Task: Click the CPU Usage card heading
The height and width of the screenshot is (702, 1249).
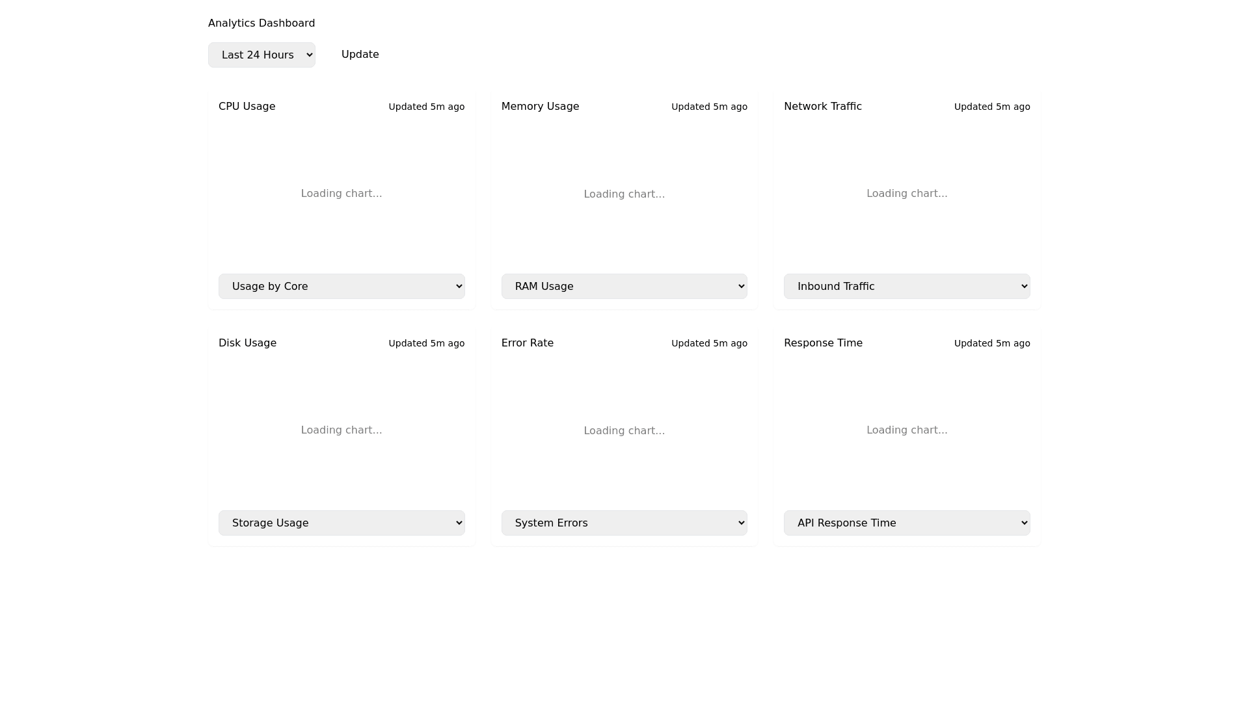Action: (x=247, y=107)
